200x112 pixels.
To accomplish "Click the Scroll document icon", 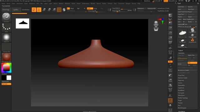I will [x=170, y=23].
